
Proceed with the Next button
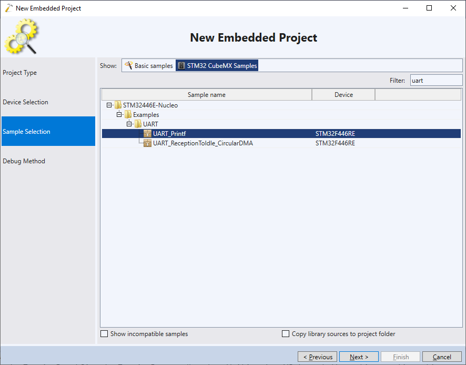(x=359, y=357)
